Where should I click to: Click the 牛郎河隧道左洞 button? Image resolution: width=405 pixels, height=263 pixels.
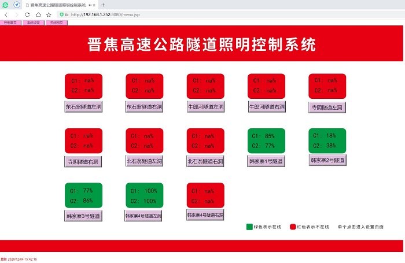pos(205,107)
